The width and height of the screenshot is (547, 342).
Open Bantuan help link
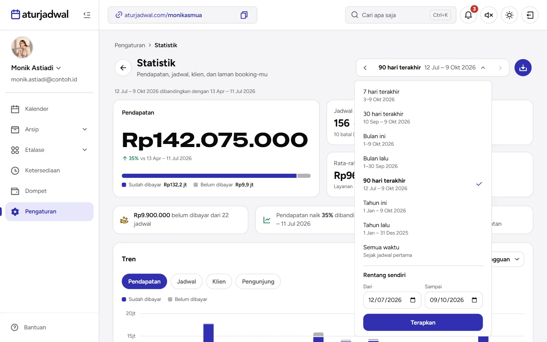pos(29,327)
